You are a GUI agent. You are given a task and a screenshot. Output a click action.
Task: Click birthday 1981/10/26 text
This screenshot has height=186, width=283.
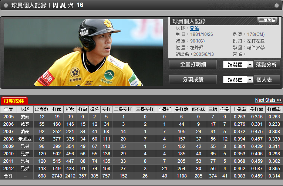point(202,34)
